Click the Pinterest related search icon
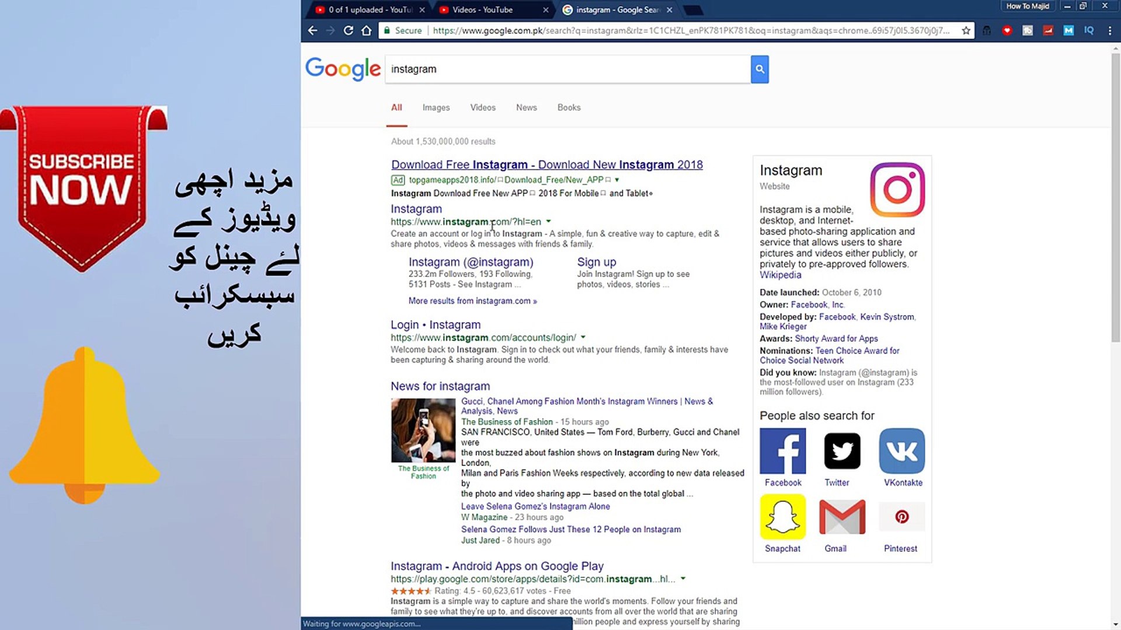The height and width of the screenshot is (630, 1121). [901, 516]
